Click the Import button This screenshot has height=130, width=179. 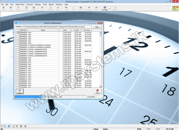(20, 91)
